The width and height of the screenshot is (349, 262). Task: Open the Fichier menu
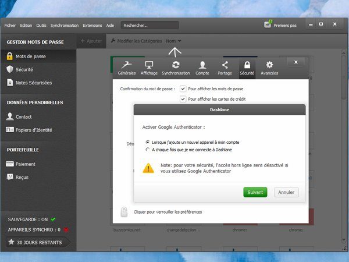(x=10, y=26)
